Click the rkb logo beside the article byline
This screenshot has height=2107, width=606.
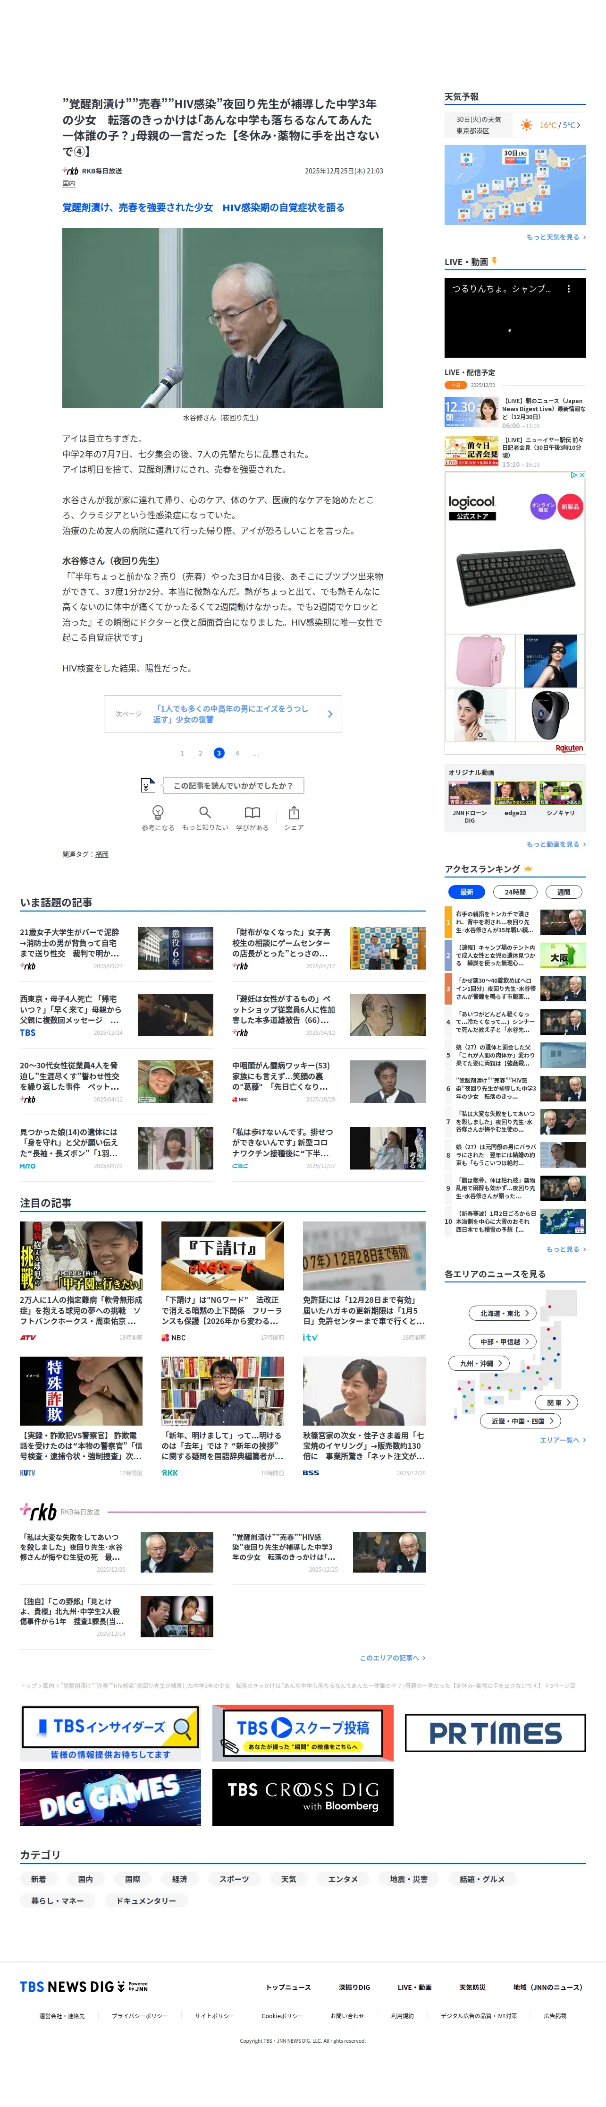pos(70,171)
